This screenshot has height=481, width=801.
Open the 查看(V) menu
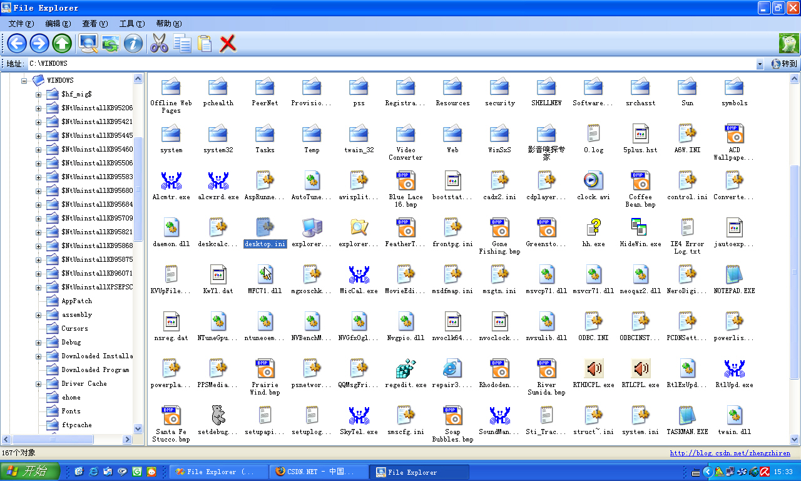94,24
